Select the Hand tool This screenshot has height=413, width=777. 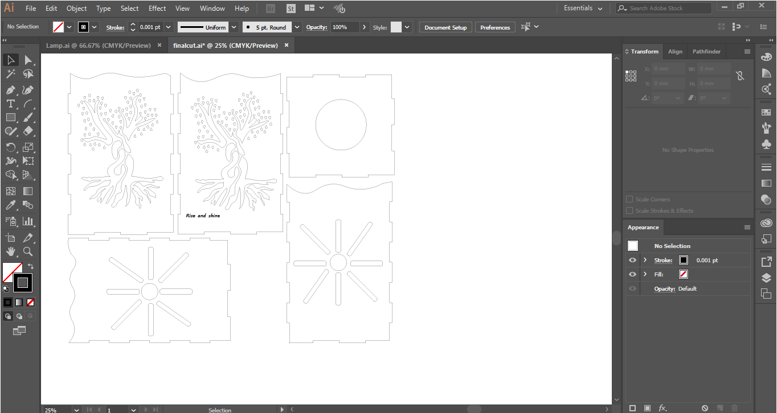[10, 251]
